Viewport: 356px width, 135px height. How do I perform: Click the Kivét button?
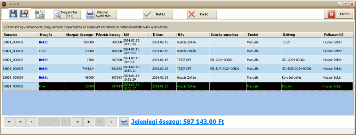pos(202,14)
